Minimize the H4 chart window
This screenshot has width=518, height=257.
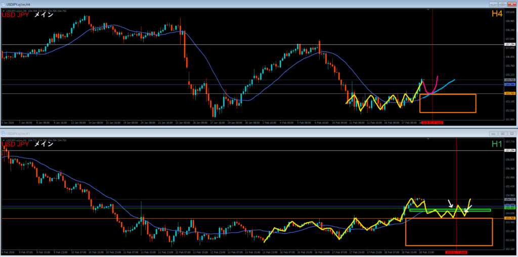coord(493,3)
